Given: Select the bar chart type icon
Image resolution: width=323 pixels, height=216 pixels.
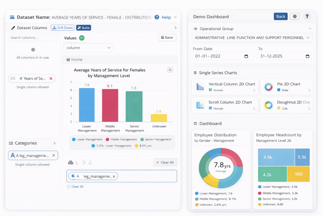Looking at the screenshot, I should (x=71, y=163).
